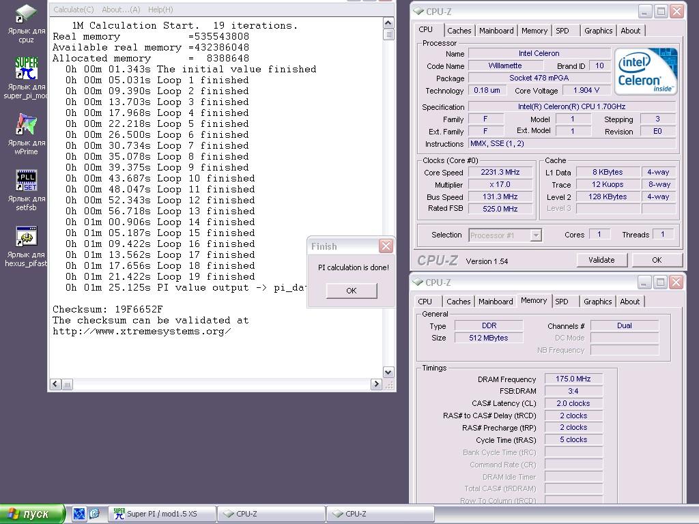Activate the first CPU-Z taskbar button
699x524 pixels.
tap(271, 514)
